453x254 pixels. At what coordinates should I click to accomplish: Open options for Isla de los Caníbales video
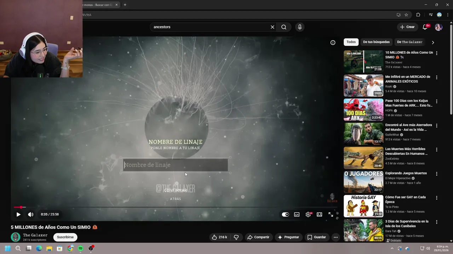pos(436,222)
